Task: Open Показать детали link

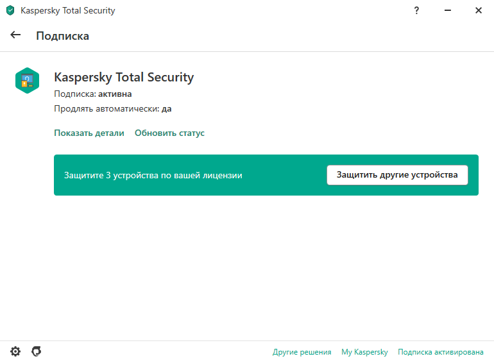Action: click(89, 133)
